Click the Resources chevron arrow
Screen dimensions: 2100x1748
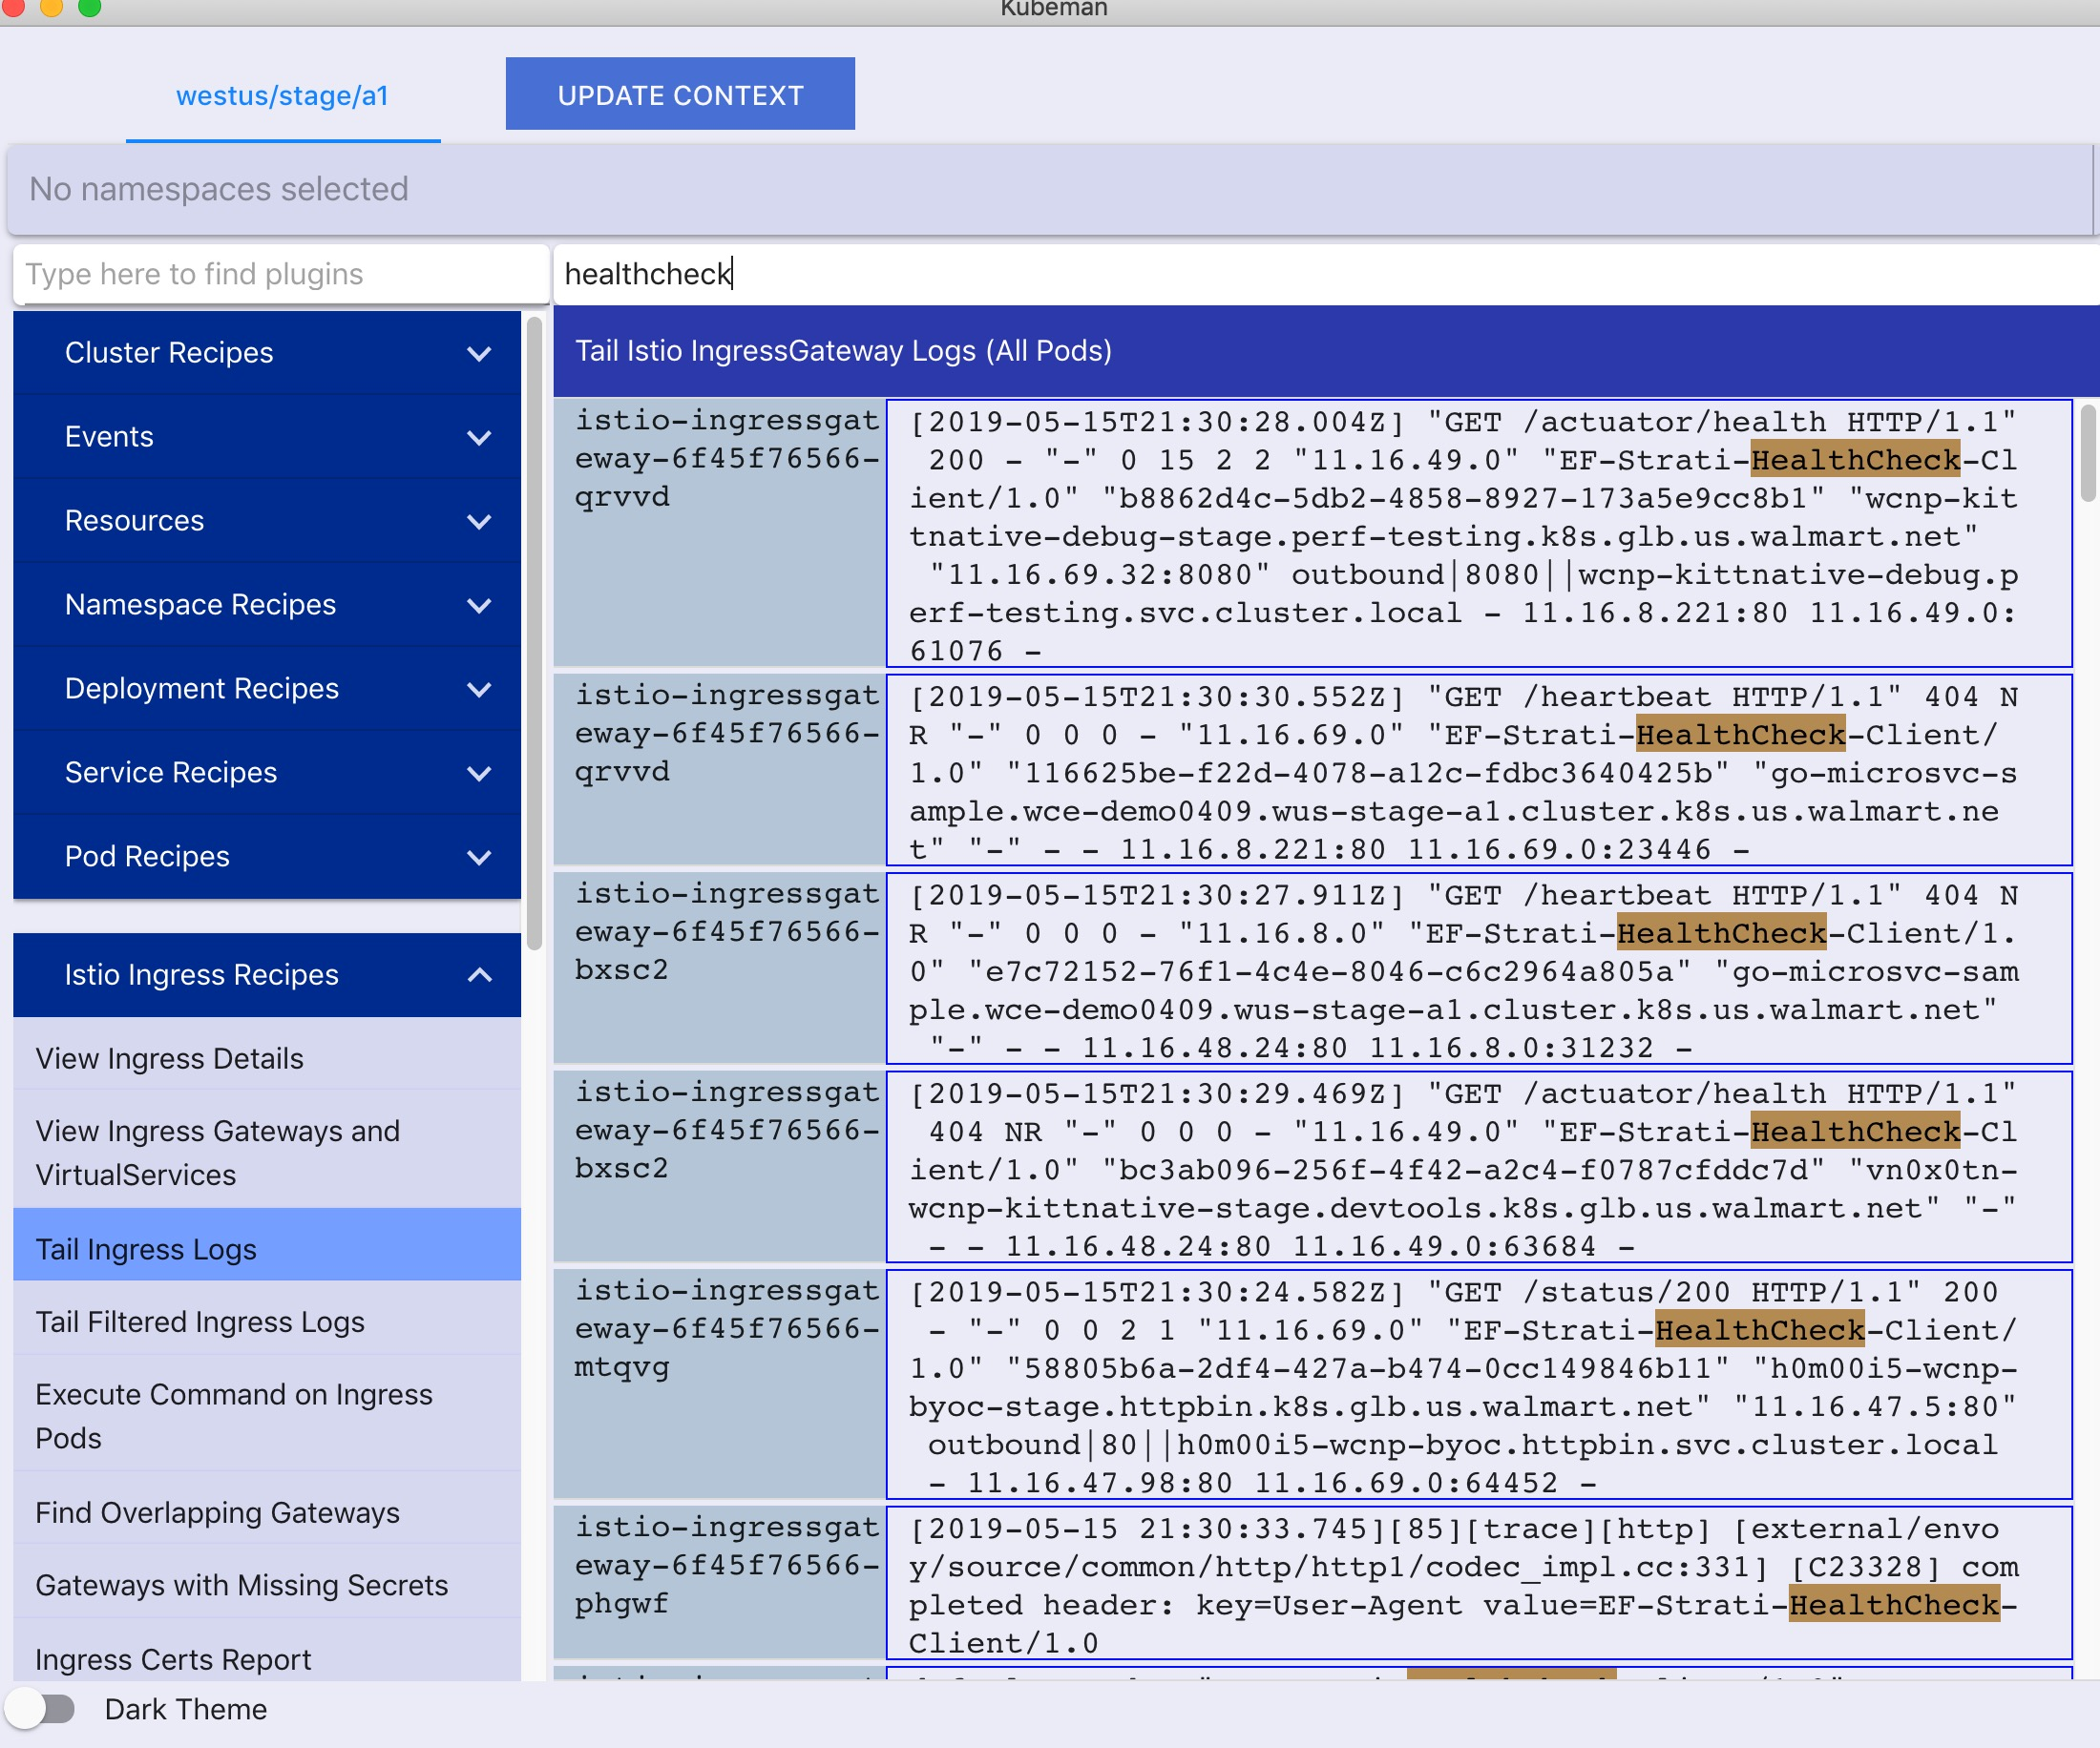pos(479,522)
